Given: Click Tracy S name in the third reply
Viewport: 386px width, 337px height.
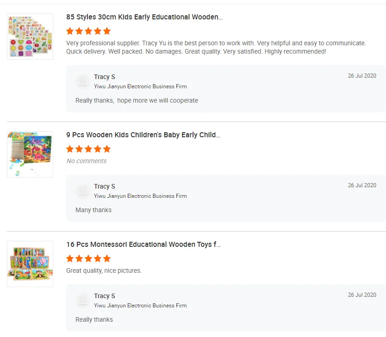Looking at the screenshot, I should click(x=105, y=296).
